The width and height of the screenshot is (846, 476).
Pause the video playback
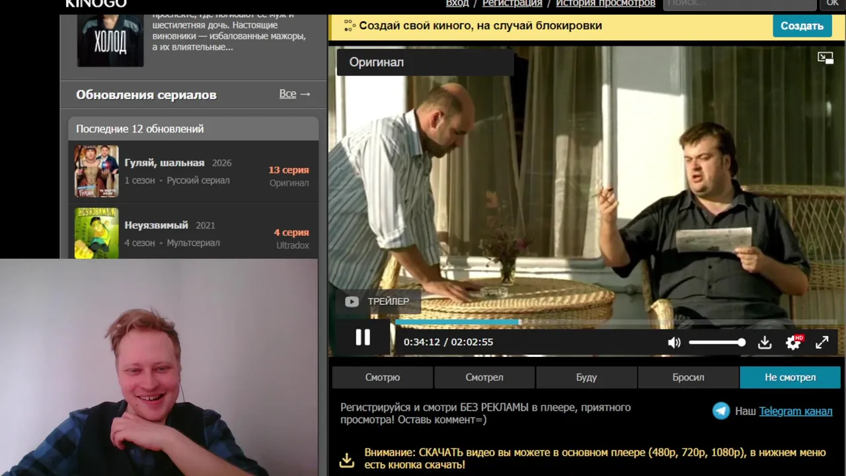[x=363, y=338]
